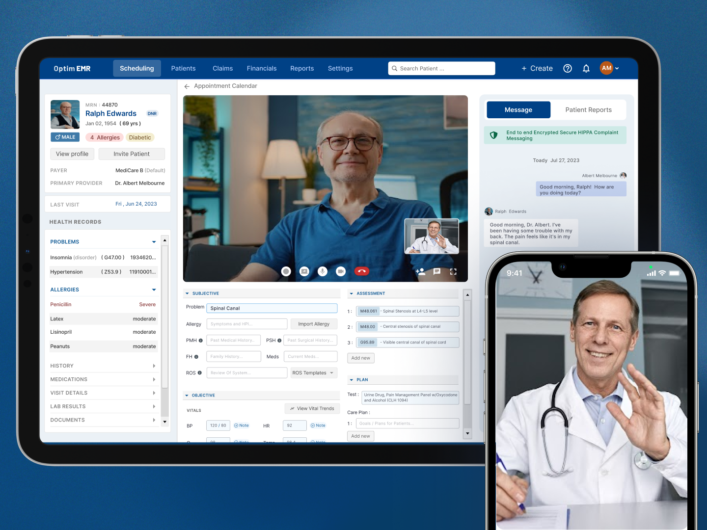
Task: Open the in-call chat panel
Action: (437, 271)
